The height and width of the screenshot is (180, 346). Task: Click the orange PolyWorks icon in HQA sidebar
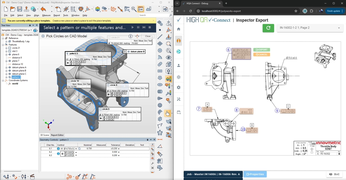pyautogui.click(x=179, y=41)
